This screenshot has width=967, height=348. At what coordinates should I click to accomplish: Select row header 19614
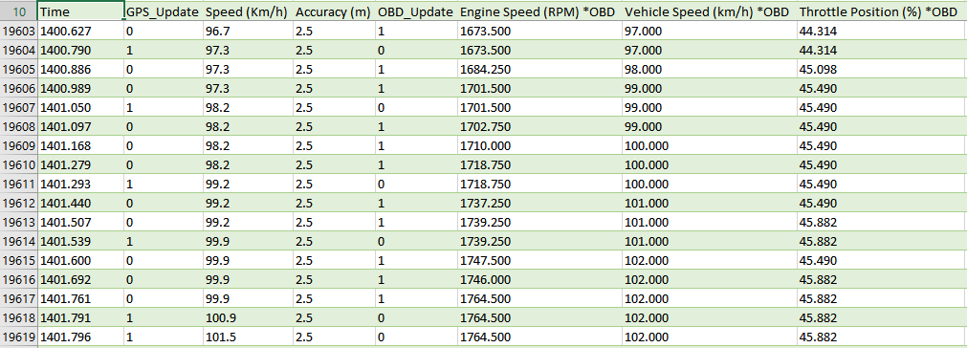pos(18,242)
